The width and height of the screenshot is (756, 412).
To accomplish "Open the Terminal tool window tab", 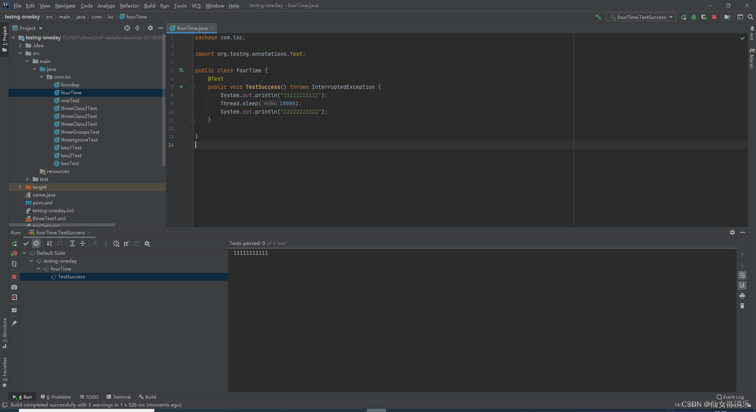I will 118,397.
